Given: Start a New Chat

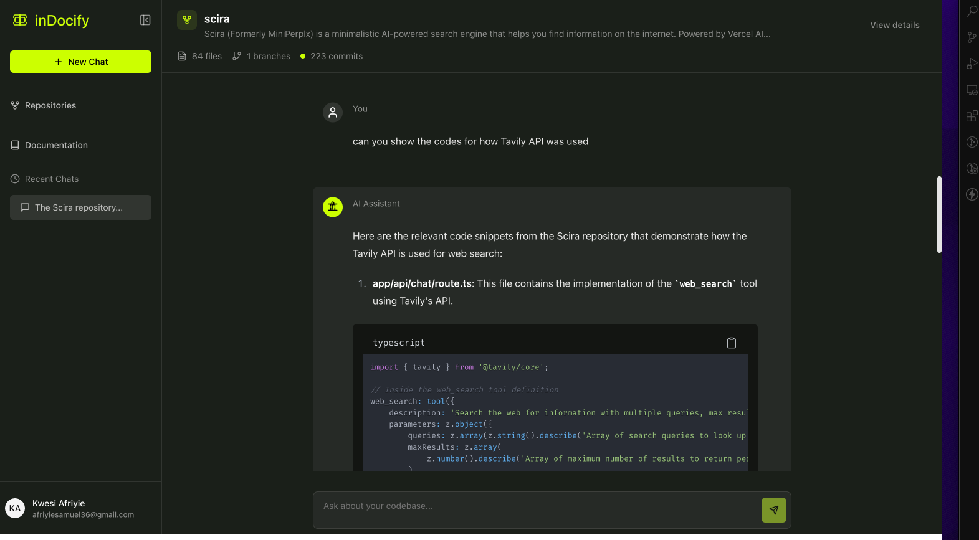Looking at the screenshot, I should coord(80,62).
